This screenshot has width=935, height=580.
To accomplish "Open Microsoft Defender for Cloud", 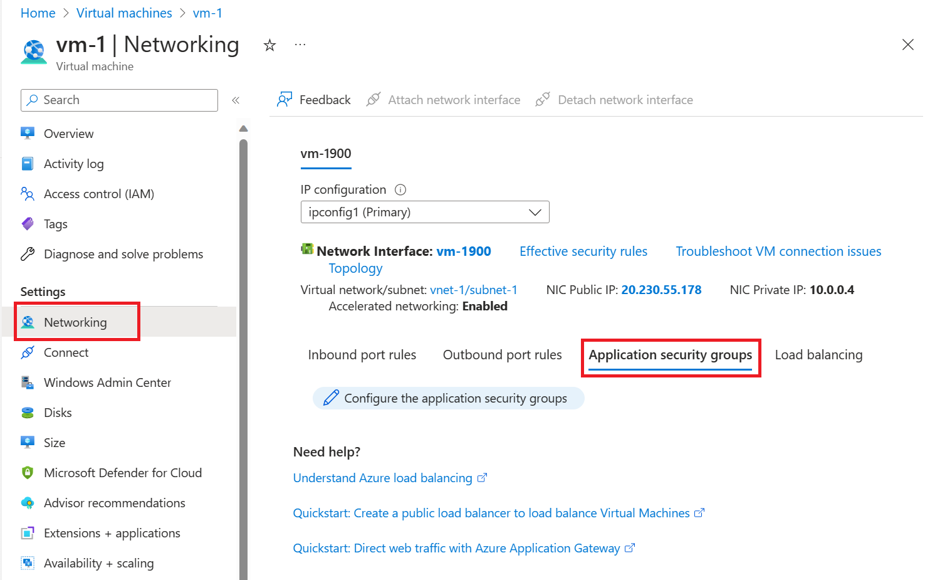I will pos(123,472).
